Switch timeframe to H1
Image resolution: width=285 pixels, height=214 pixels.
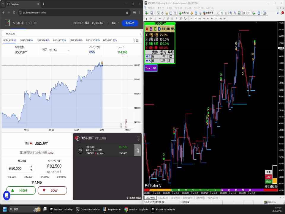[208, 18]
